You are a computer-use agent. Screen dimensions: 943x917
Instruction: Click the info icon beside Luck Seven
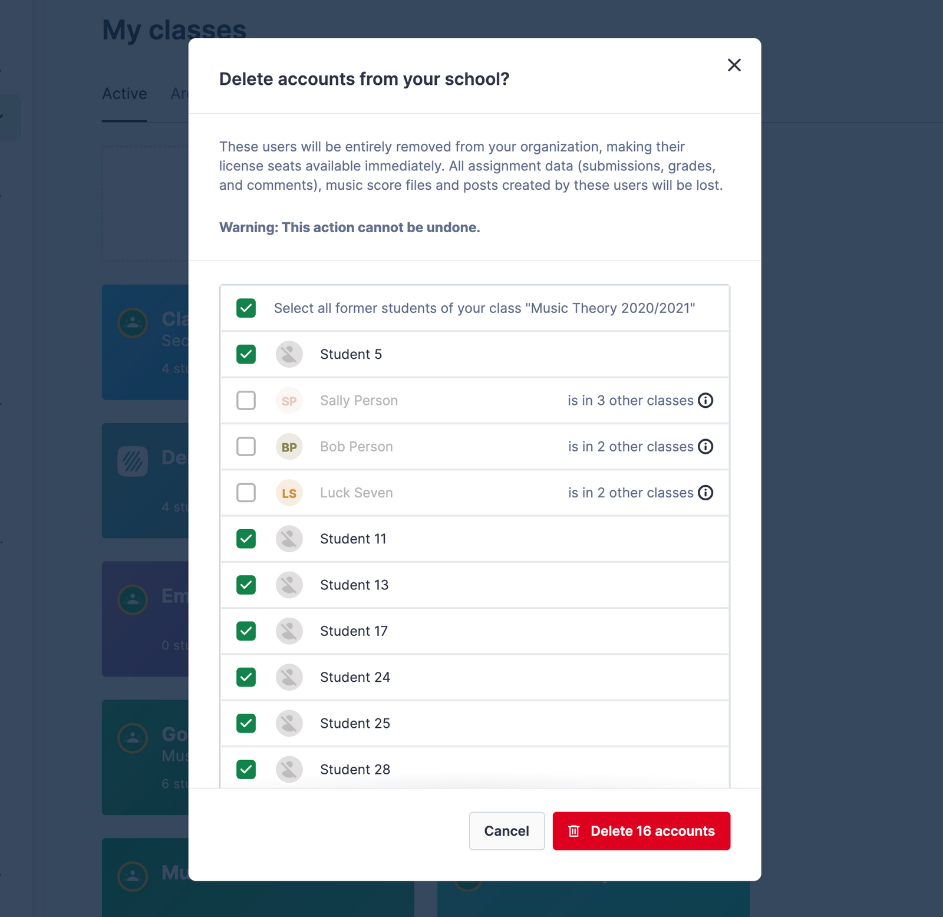(705, 493)
